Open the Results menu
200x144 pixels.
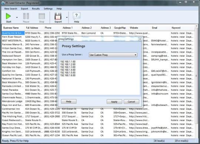[36, 9]
